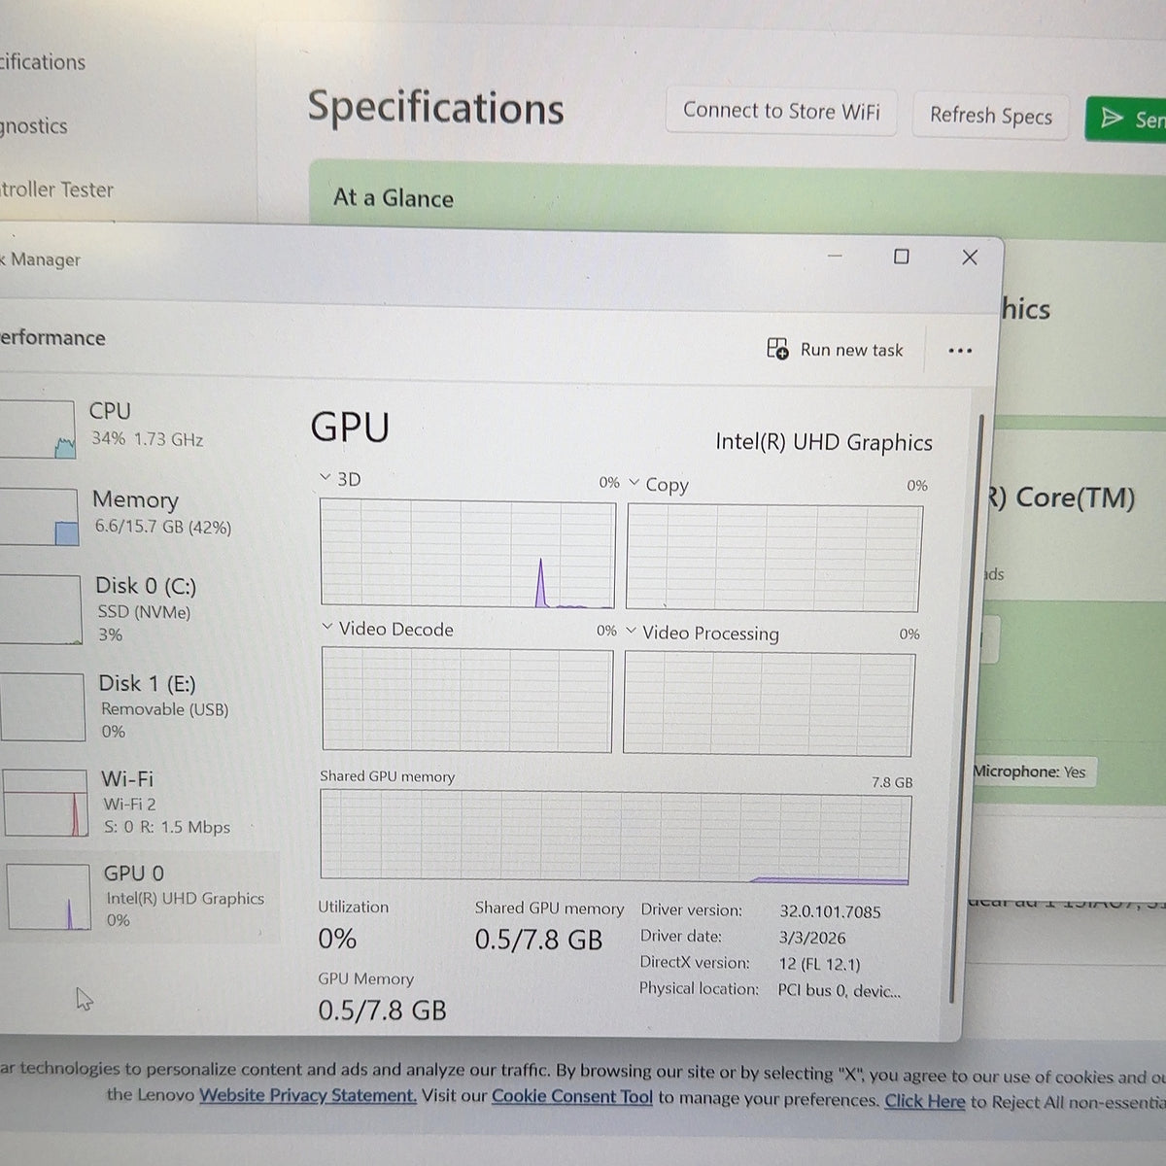The image size is (1166, 1166).
Task: Expand the 3D engine dropdown
Action: coord(326,478)
